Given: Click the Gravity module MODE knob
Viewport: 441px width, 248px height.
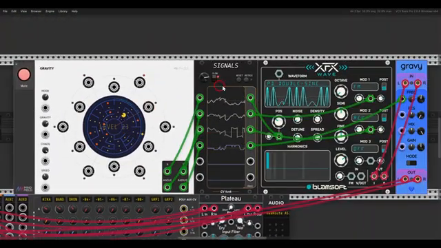Looking at the screenshot, I should pos(45,97).
